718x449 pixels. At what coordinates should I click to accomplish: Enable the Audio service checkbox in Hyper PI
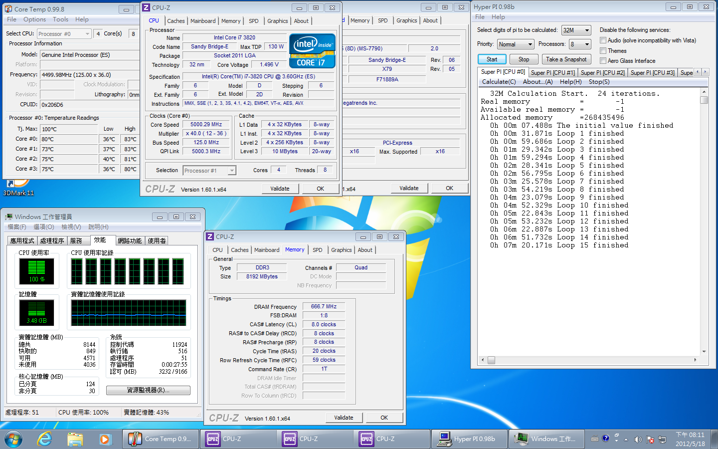[603, 40]
